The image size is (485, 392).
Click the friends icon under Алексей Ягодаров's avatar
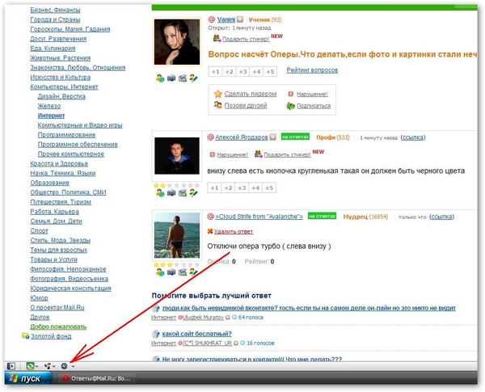[x=160, y=193]
